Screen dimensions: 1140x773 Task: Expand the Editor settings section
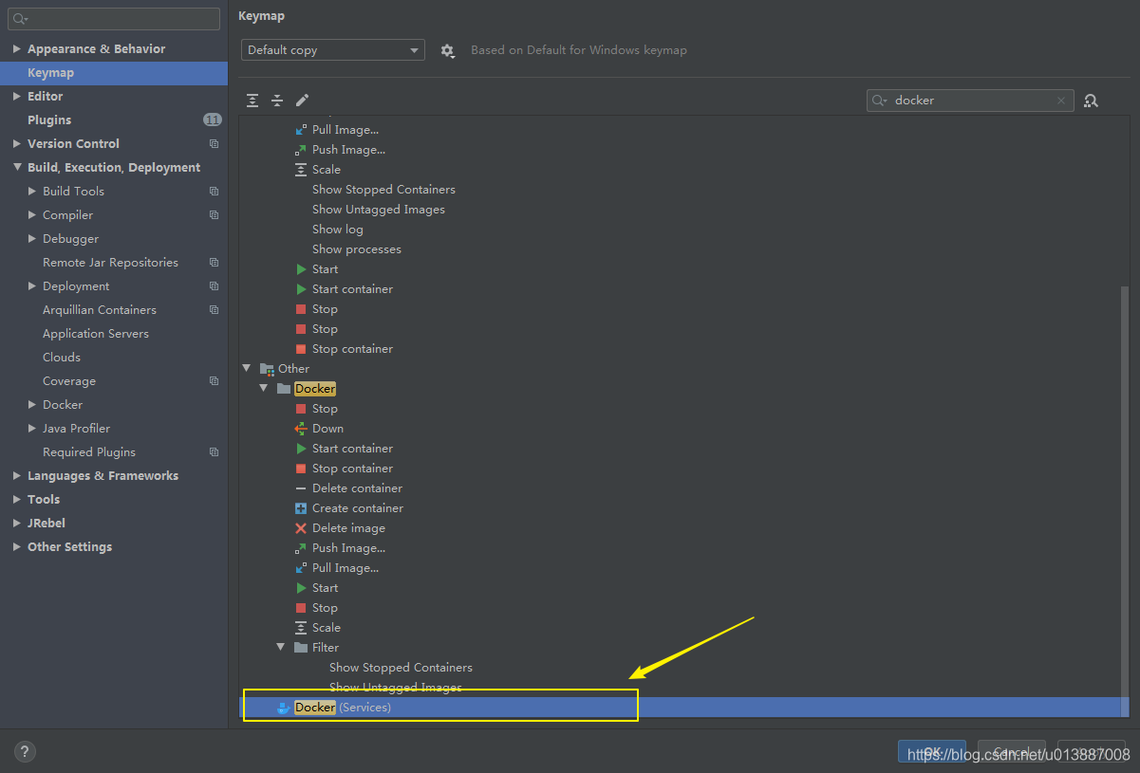tap(17, 97)
